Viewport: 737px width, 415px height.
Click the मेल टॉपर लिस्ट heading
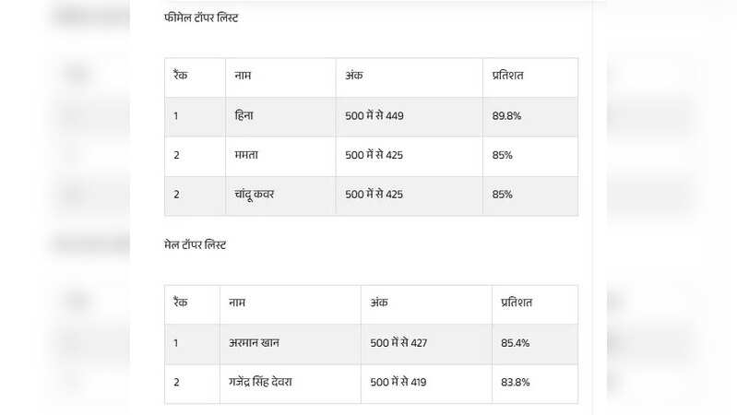(x=196, y=245)
